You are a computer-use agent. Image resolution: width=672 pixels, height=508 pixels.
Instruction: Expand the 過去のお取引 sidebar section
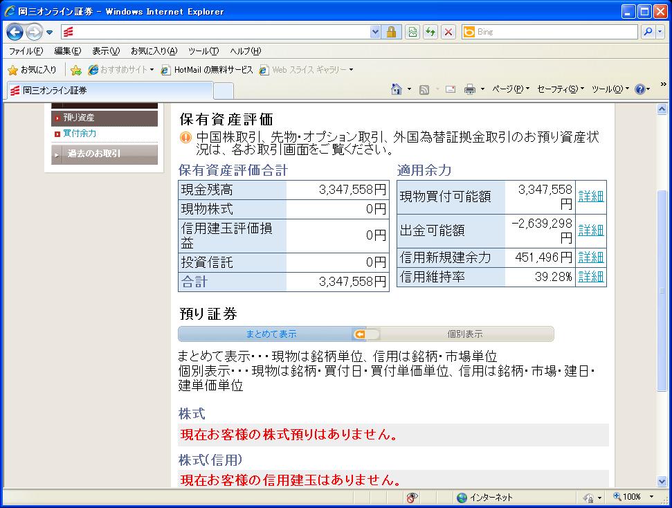click(104, 154)
